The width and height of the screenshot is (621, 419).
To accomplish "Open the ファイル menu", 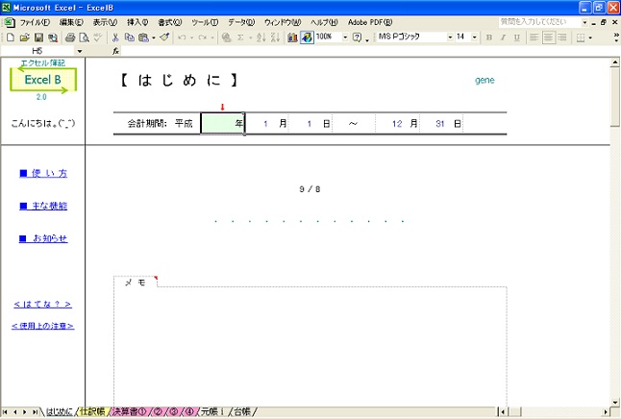I will pos(35,22).
